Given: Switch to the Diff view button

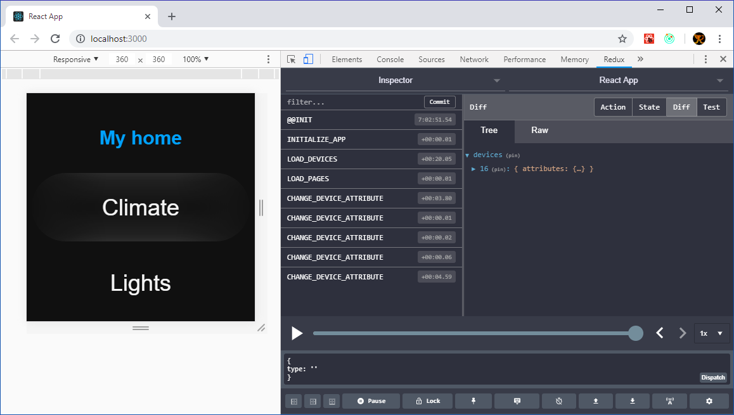Looking at the screenshot, I should pyautogui.click(x=681, y=107).
